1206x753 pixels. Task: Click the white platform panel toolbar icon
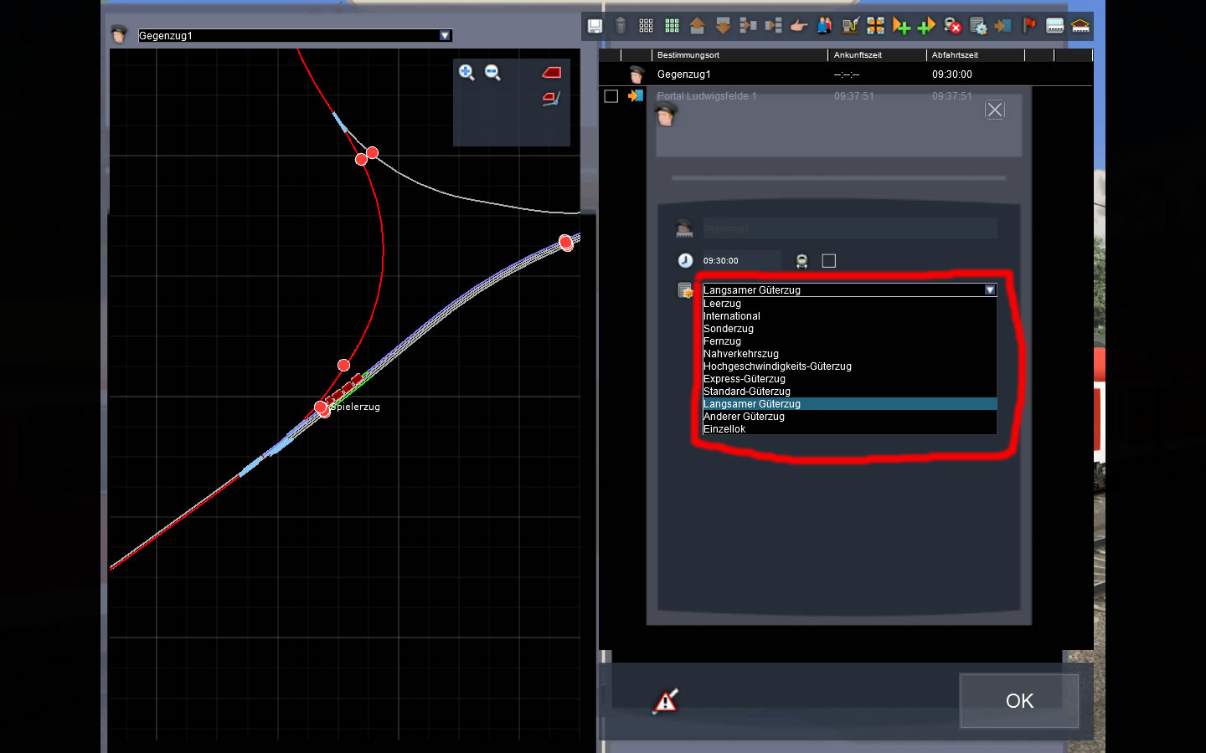[1055, 26]
